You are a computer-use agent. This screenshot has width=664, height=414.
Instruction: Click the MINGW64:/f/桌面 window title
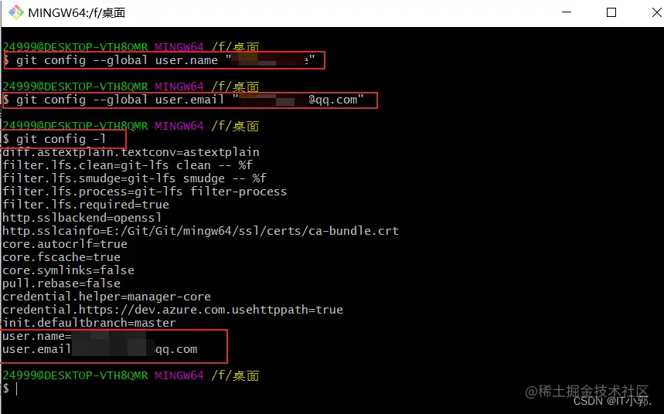coord(77,12)
